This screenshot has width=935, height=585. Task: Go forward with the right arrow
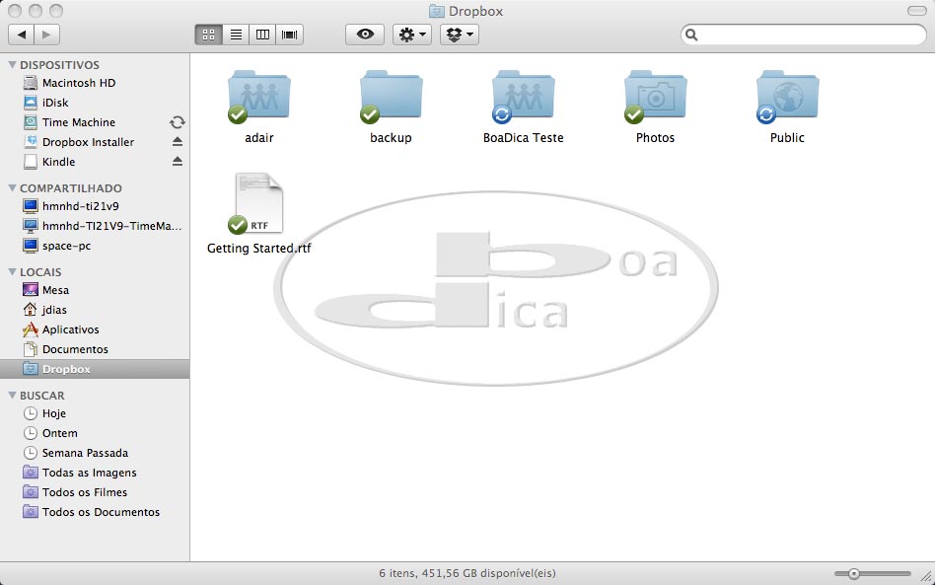tap(47, 35)
